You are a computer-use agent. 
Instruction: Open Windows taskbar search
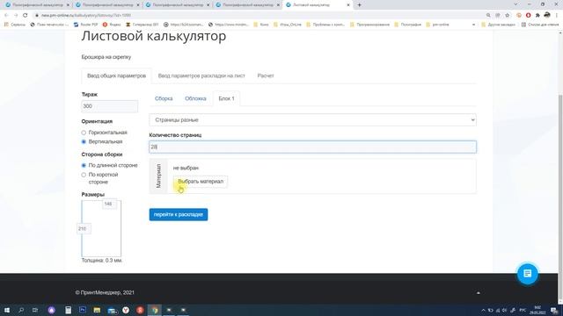point(21,310)
